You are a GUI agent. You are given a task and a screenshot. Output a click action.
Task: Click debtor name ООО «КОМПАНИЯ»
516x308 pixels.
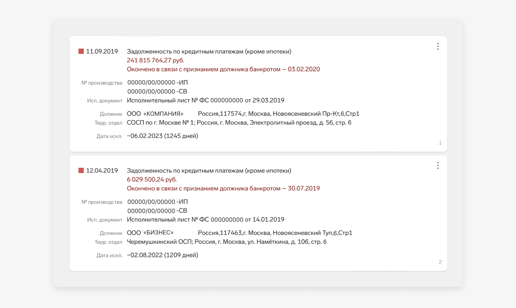coord(155,114)
